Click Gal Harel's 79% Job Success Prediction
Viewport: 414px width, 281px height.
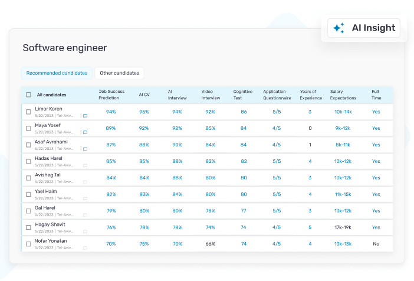tap(111, 210)
